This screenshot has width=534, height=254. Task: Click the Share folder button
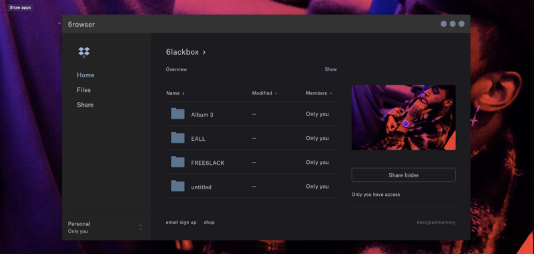point(404,175)
